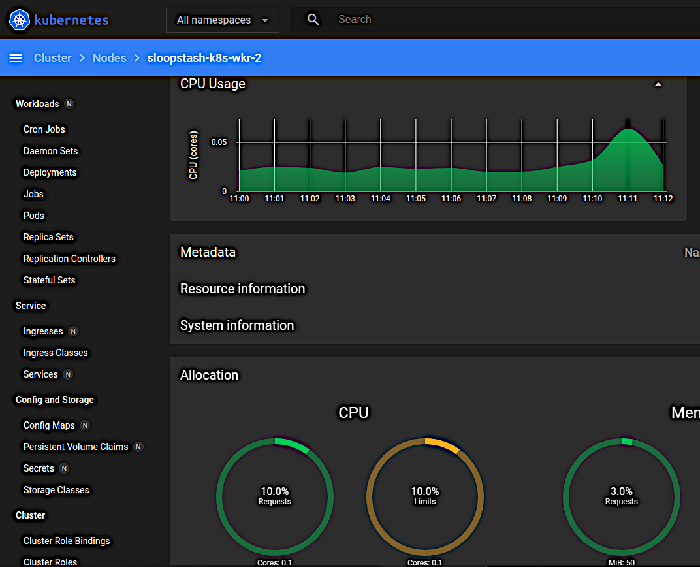The width and height of the screenshot is (700, 567).
Task: Click the Workloads namespaced N badge
Action: tap(69, 104)
